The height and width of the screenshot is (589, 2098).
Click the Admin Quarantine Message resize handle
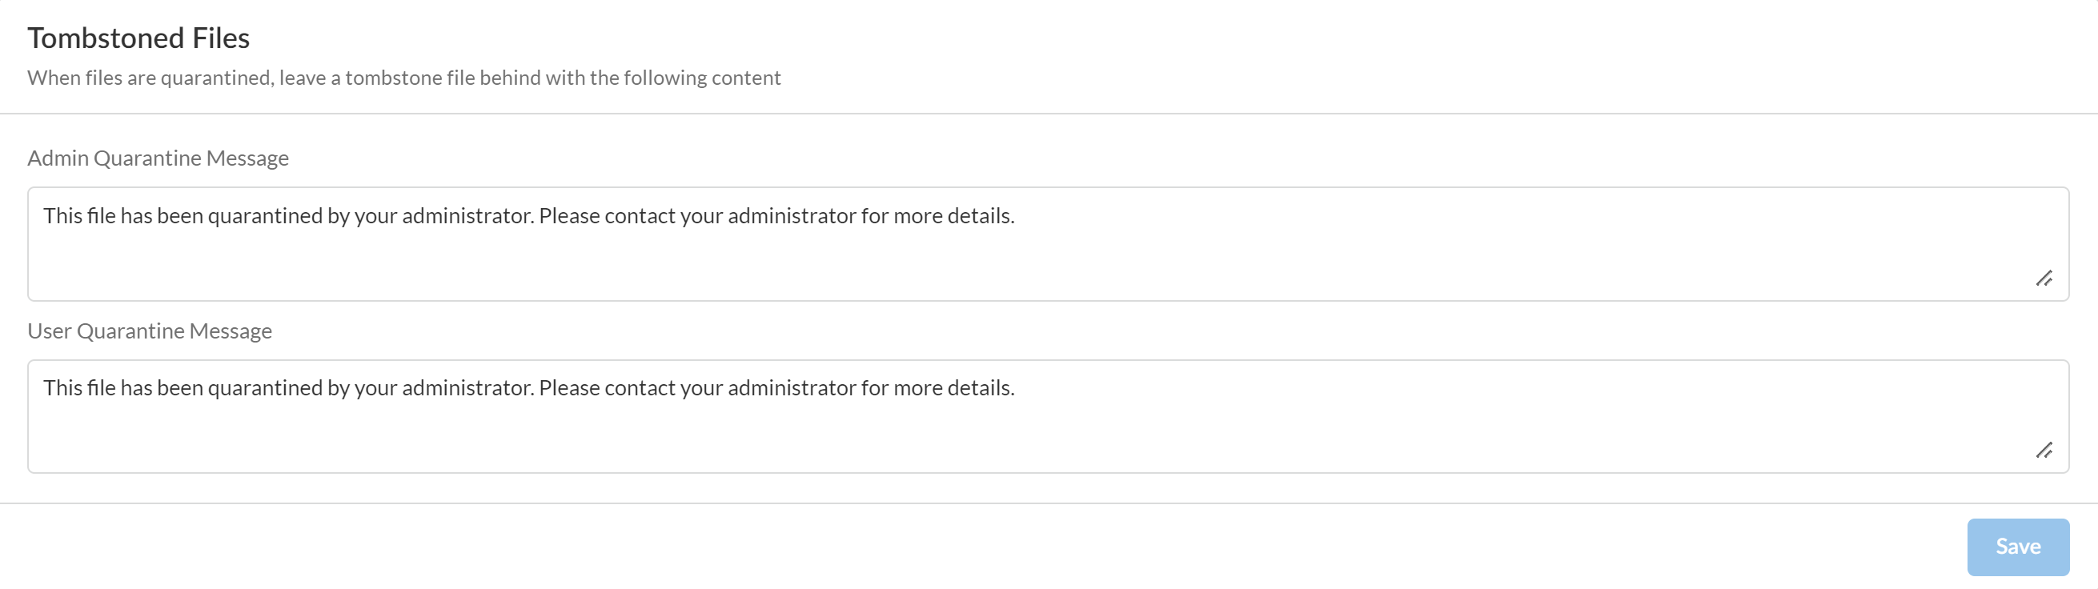[x=2044, y=278]
